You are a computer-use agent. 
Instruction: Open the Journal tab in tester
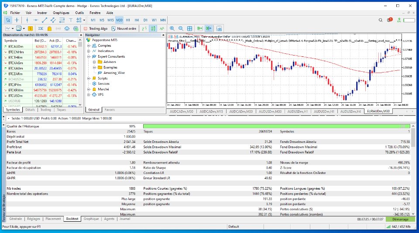[124, 219]
